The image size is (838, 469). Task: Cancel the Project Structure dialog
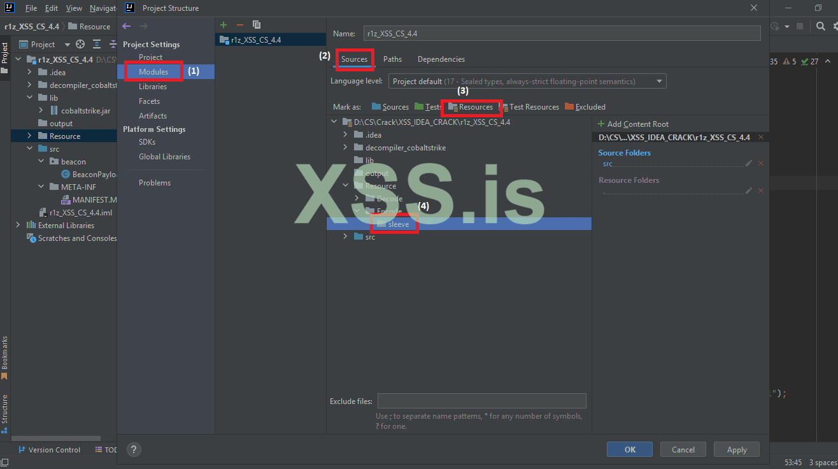(x=683, y=449)
